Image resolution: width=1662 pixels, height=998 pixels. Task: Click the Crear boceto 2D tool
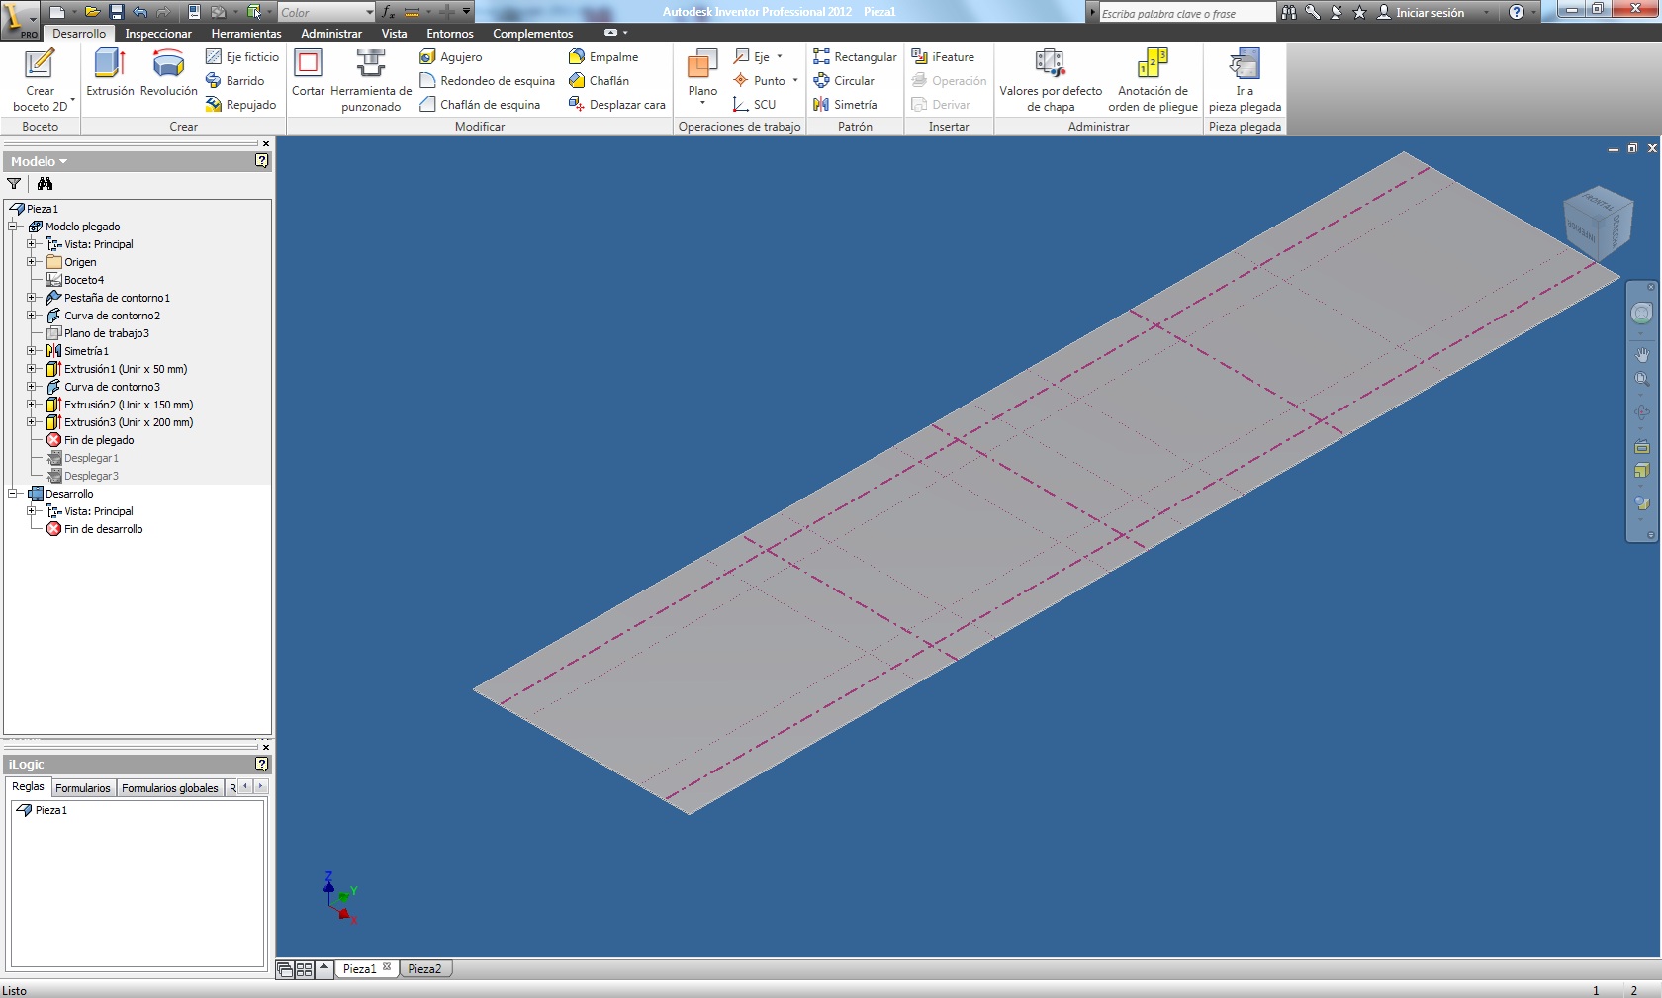pos(40,79)
